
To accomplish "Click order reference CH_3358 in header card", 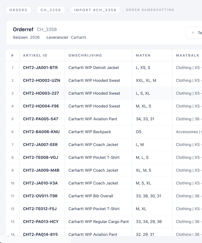I will (x=47, y=30).
